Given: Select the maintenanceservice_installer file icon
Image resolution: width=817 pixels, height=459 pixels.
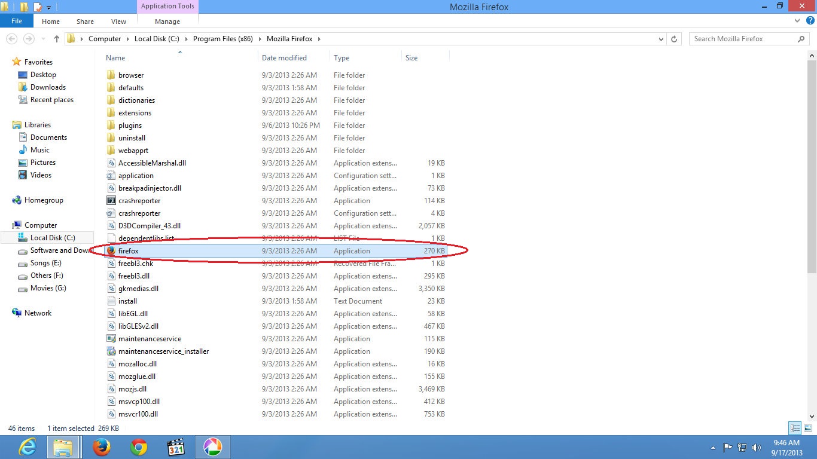Looking at the screenshot, I should coord(111,351).
